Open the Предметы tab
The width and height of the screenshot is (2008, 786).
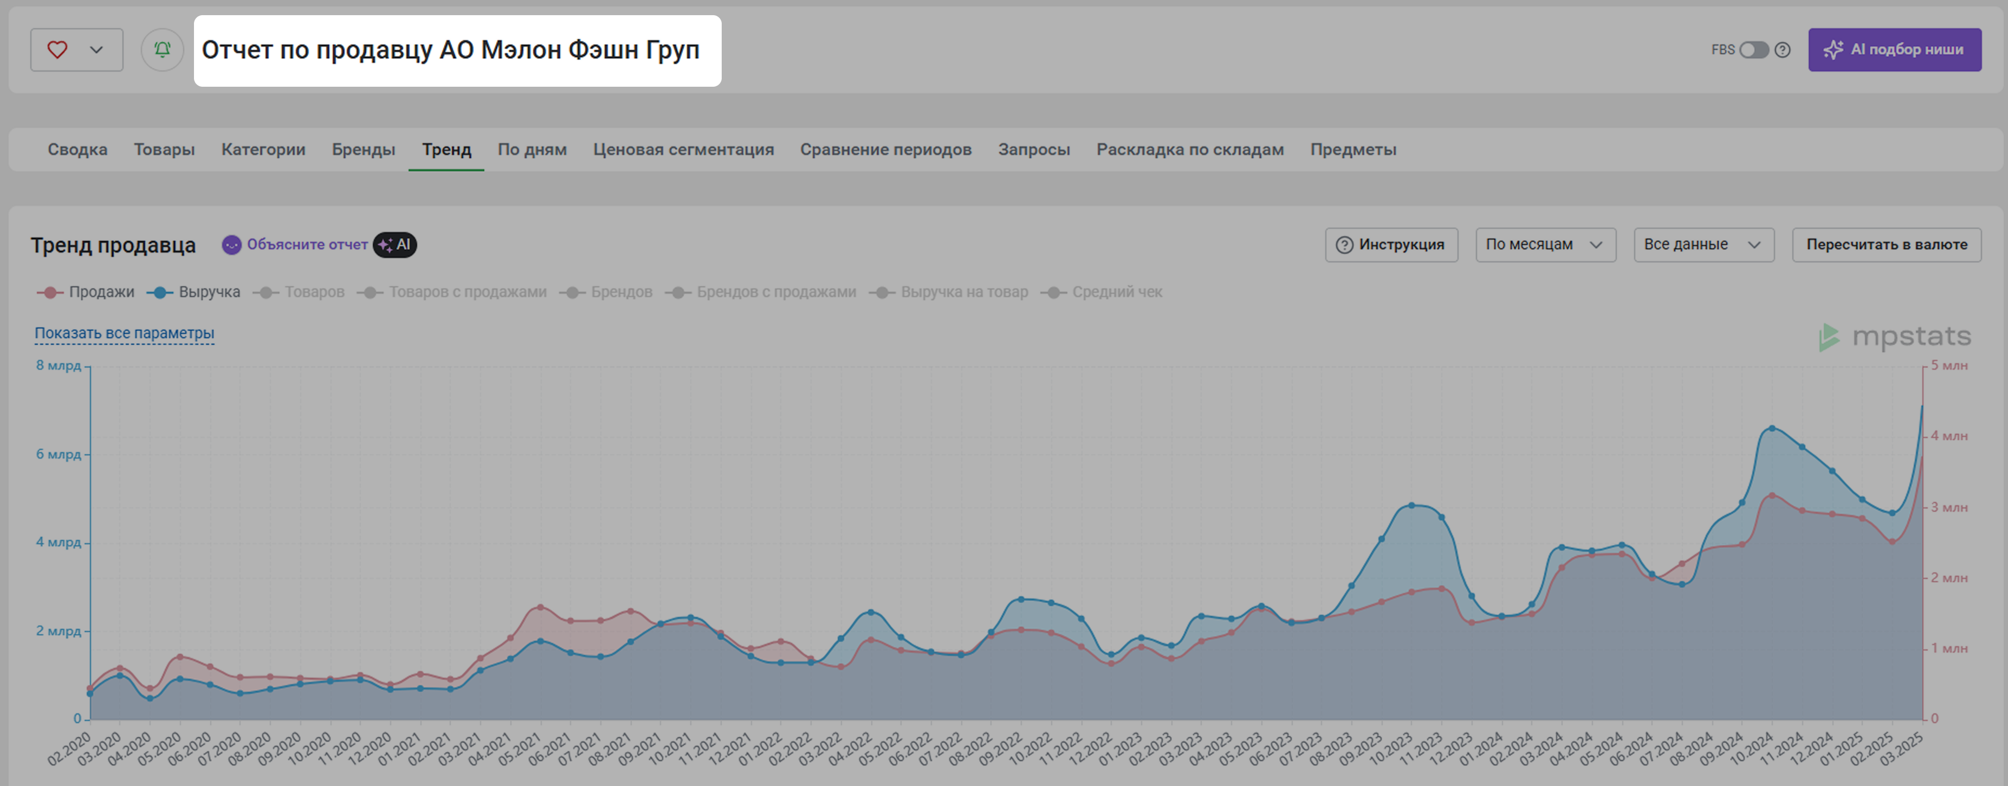1352,149
